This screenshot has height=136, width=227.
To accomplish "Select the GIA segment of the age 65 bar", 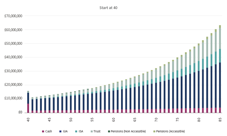I will [135, 98].
